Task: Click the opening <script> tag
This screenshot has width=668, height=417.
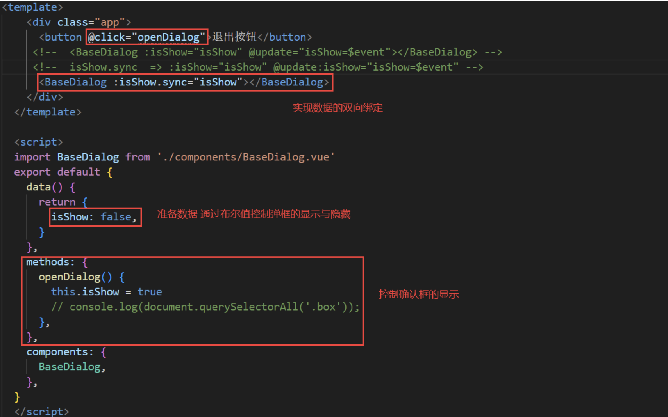Action: pyautogui.click(x=38, y=142)
